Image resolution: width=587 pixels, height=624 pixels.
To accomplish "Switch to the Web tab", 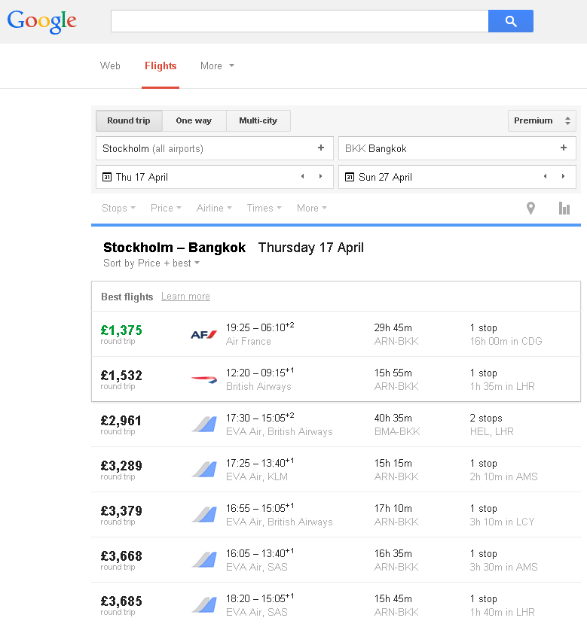I will click(110, 66).
